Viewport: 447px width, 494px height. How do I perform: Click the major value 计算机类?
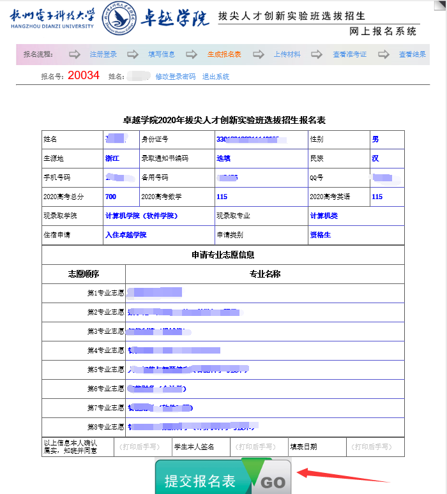(324, 216)
